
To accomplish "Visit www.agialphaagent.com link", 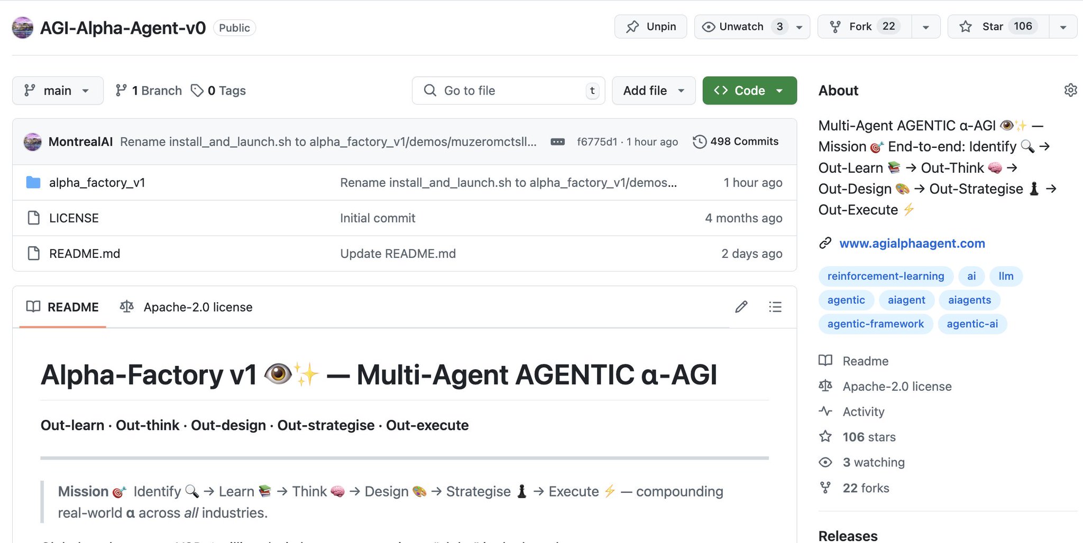I will pyautogui.click(x=912, y=244).
